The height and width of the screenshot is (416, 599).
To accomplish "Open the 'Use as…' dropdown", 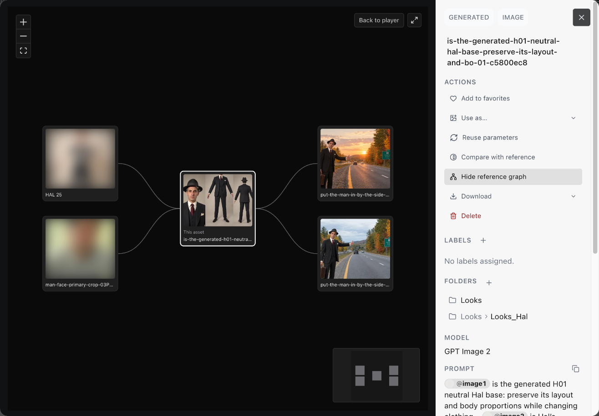I will (x=513, y=118).
